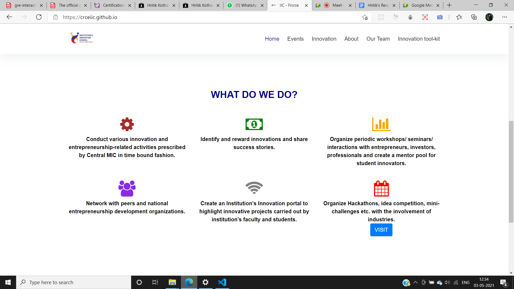514x289 pixels.
Task: Open the Favorites list
Action: (x=459, y=17)
